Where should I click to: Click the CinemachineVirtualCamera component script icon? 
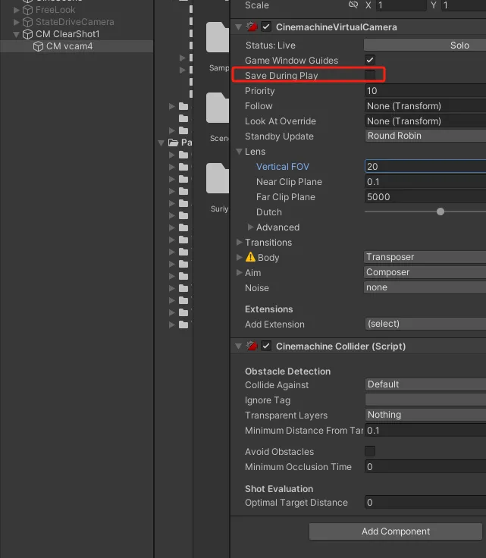coord(252,27)
